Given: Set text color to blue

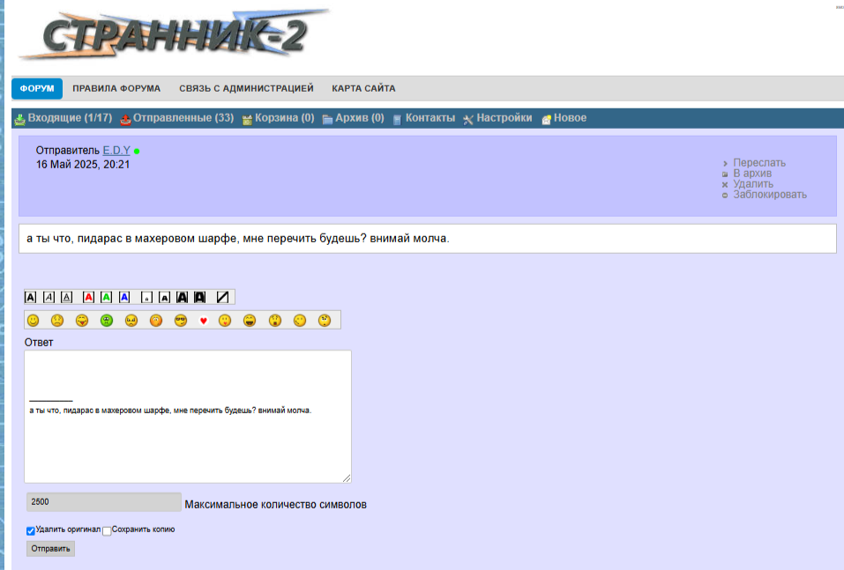Looking at the screenshot, I should (x=124, y=297).
